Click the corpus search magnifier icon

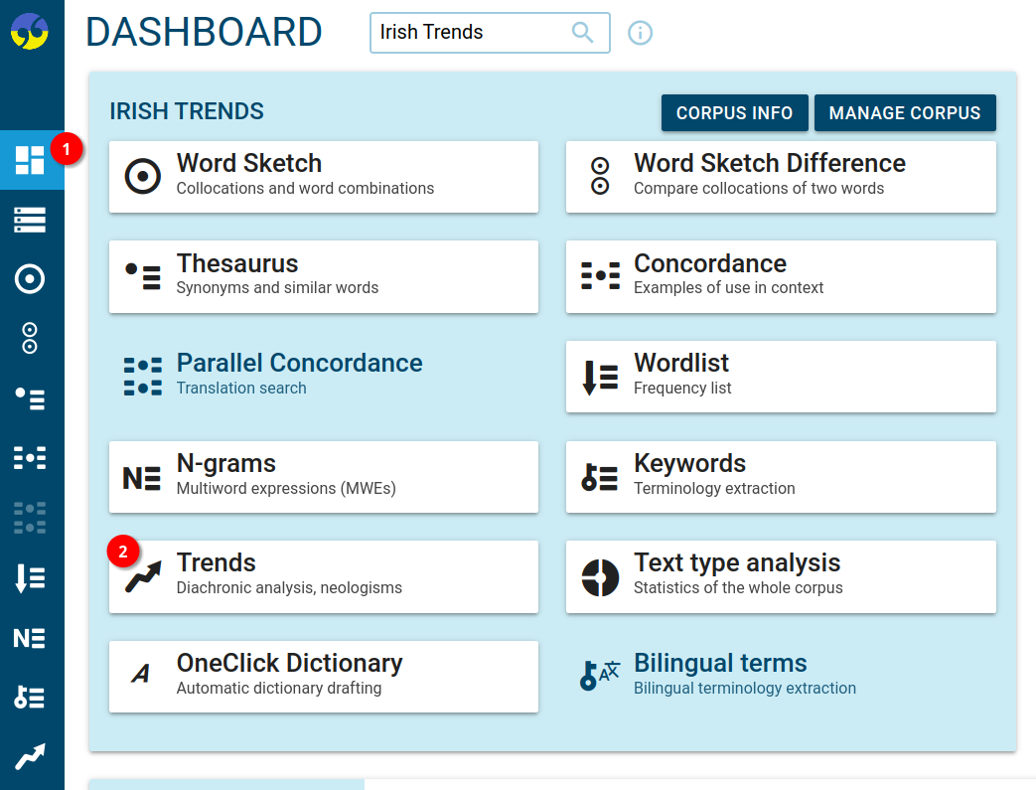click(x=583, y=33)
